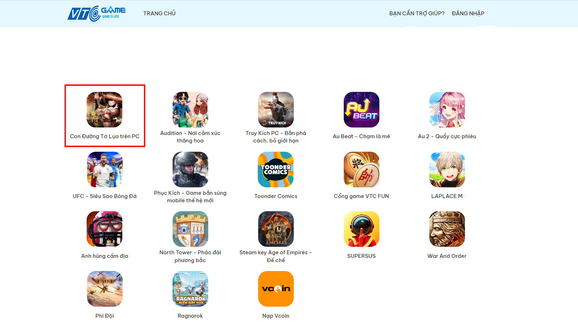Image resolution: width=578 pixels, height=328 pixels.
Task: Select the 'Anh hùng cấm địa' label
Action: pyautogui.click(x=104, y=256)
